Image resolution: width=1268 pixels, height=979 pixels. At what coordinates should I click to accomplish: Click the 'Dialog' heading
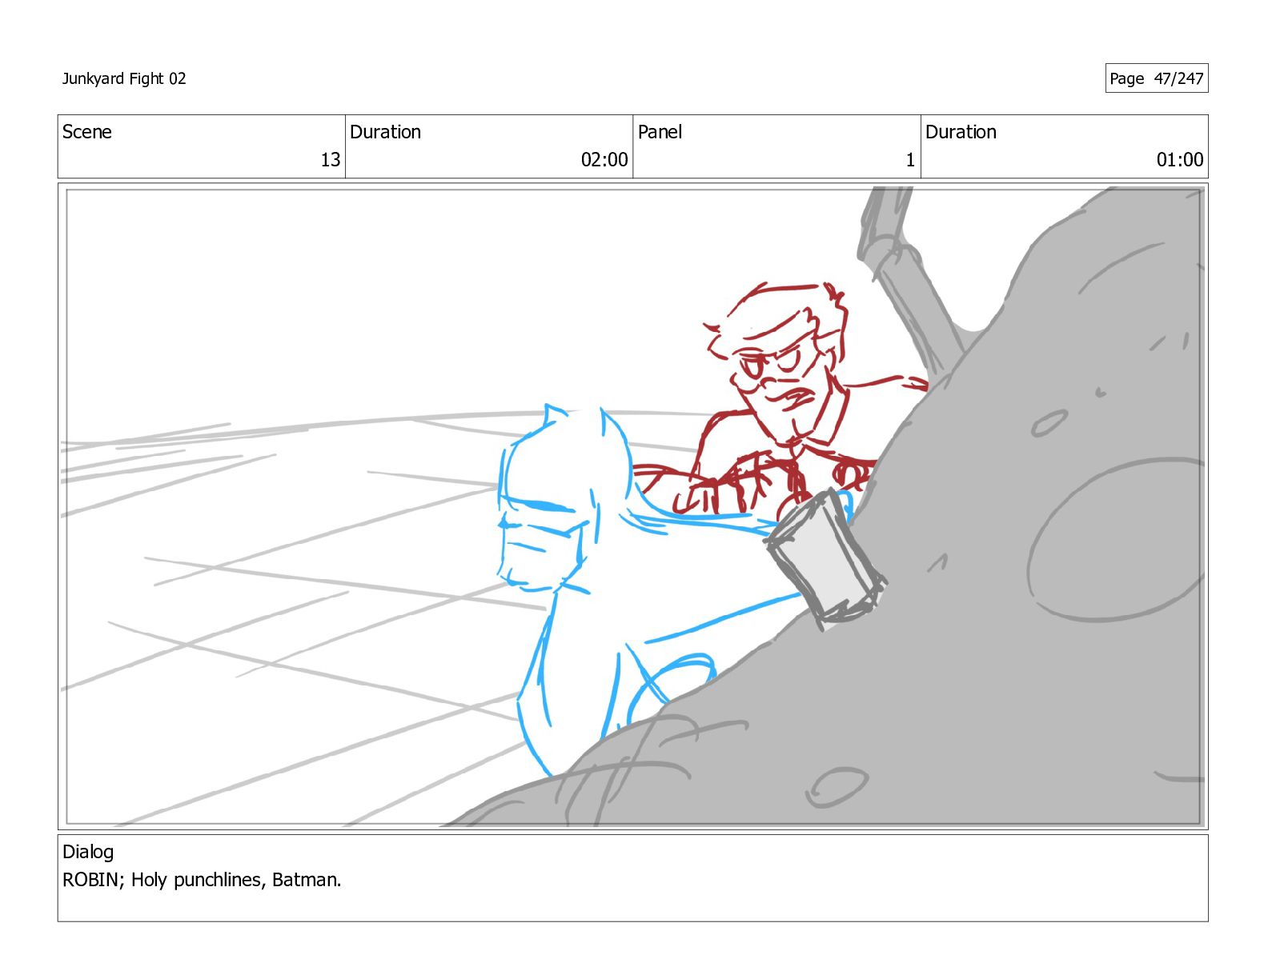(88, 852)
